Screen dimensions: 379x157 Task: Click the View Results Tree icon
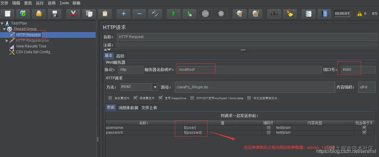12,46
